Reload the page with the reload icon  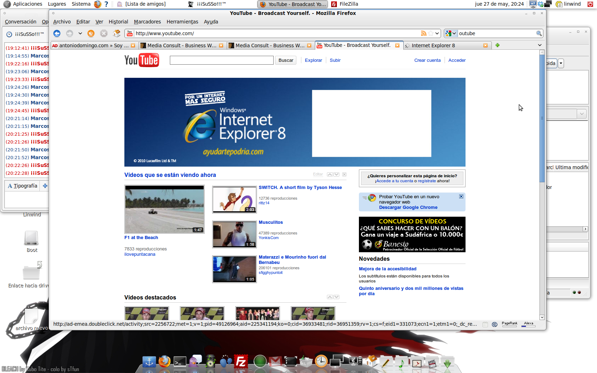pos(91,33)
